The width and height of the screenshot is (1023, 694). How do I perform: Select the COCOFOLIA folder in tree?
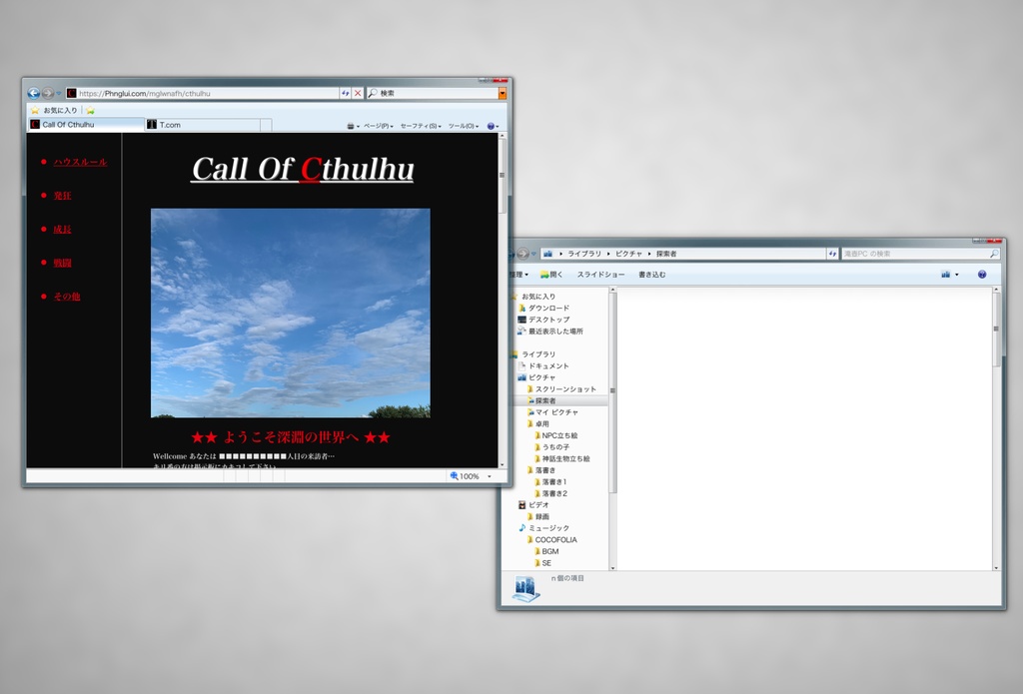551,540
